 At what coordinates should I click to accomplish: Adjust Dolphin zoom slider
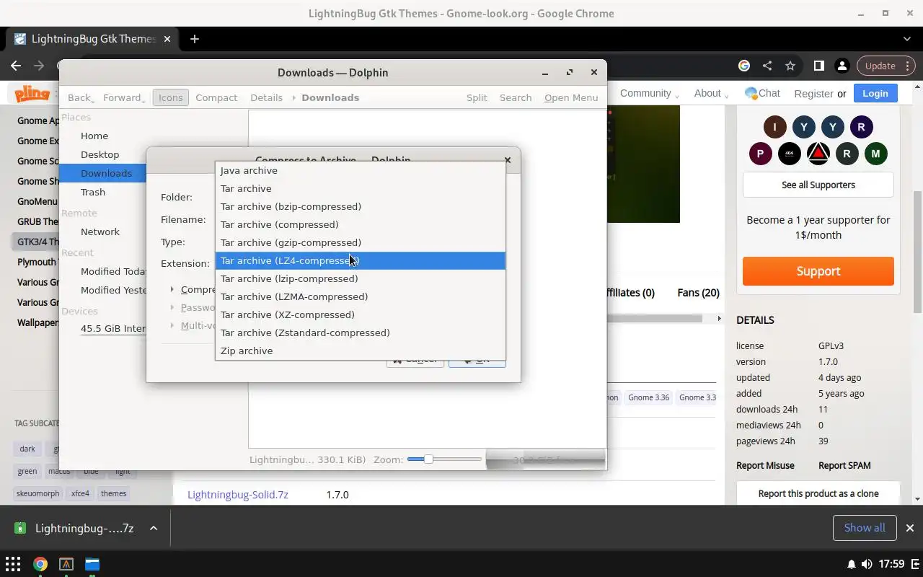tap(444, 459)
